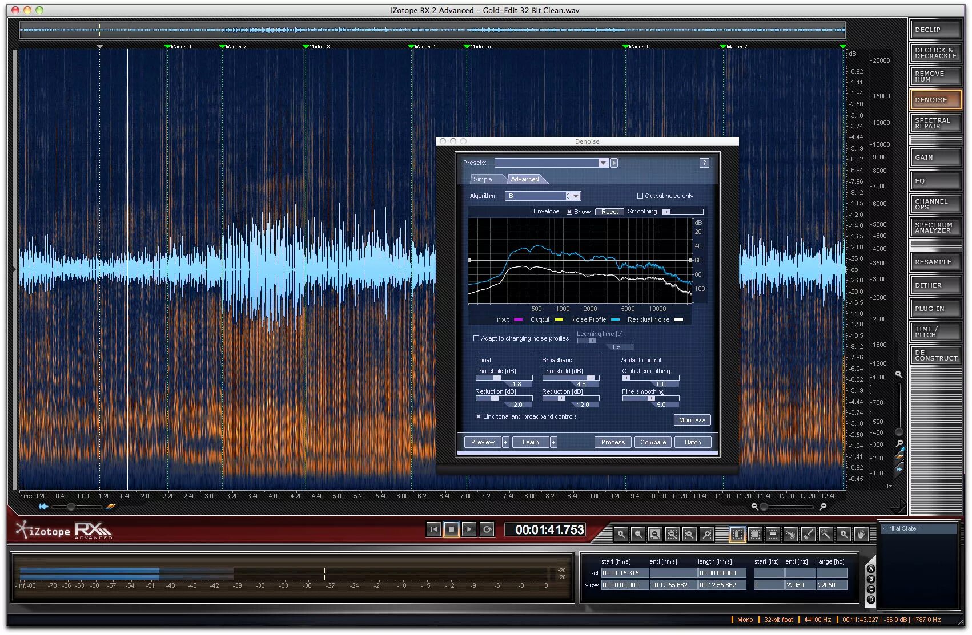Viewport: 972px width, 635px height.
Task: Open the Deconstruct module
Action: pyautogui.click(x=935, y=355)
